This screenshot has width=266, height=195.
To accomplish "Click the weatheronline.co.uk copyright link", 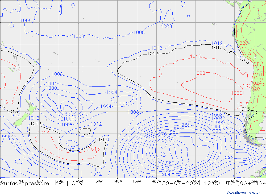I will coord(243,193).
